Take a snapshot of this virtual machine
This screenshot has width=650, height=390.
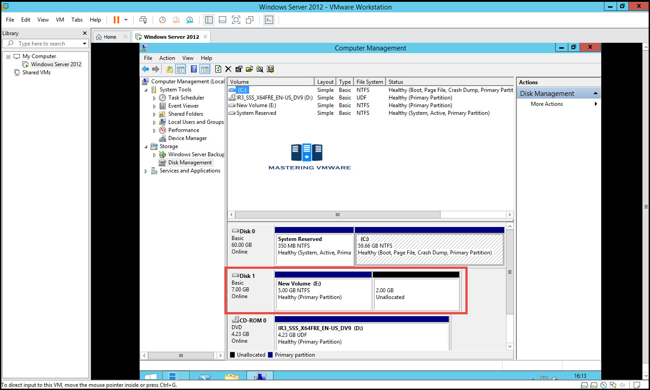click(x=162, y=20)
